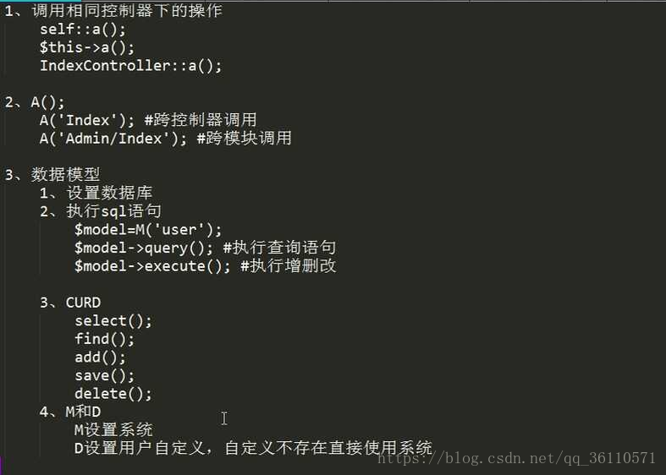Viewport: 666px width, 475px height.
Task: Click the '执行sql语句' sub-item line
Action: (114, 211)
